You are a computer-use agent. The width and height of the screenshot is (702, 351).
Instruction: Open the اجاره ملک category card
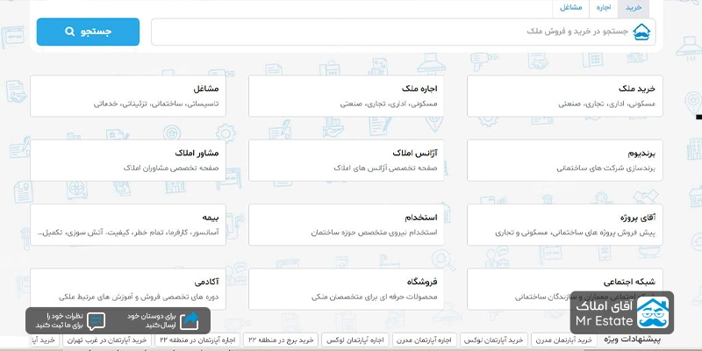357,97
